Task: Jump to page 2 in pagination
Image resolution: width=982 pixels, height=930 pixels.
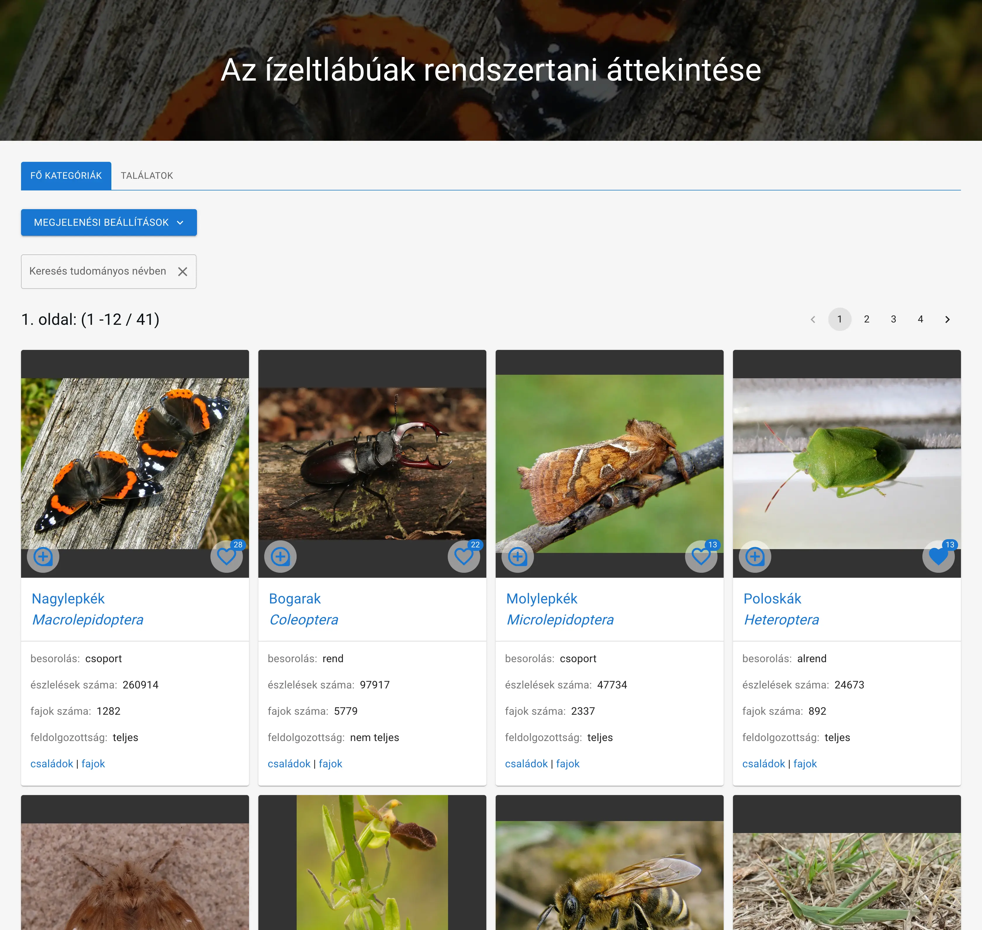Action: 867,319
